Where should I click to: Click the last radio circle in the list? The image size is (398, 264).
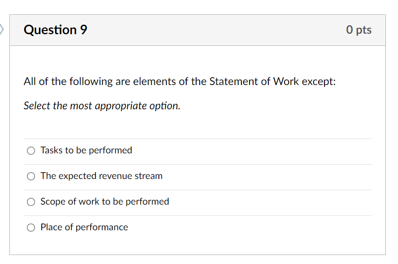click(31, 227)
